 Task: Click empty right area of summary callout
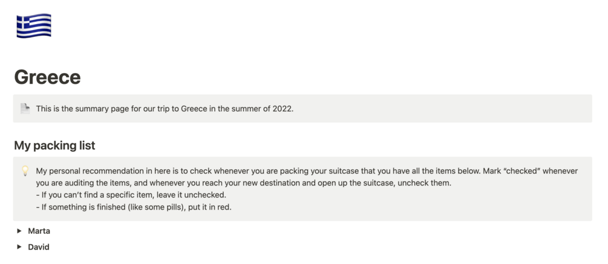pos(442,109)
